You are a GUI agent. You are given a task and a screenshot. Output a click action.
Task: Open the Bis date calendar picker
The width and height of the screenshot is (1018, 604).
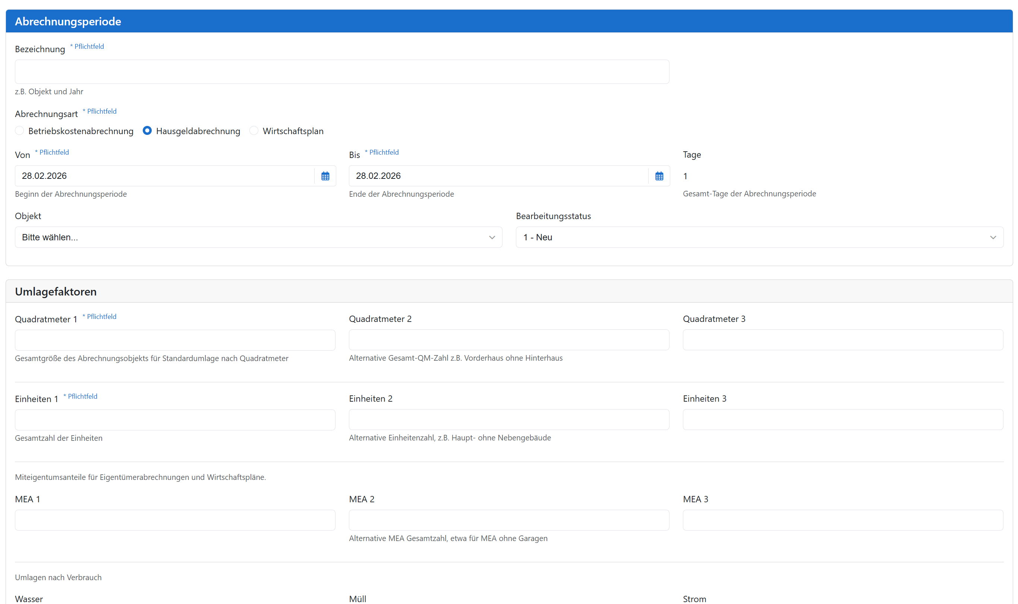[x=659, y=176]
